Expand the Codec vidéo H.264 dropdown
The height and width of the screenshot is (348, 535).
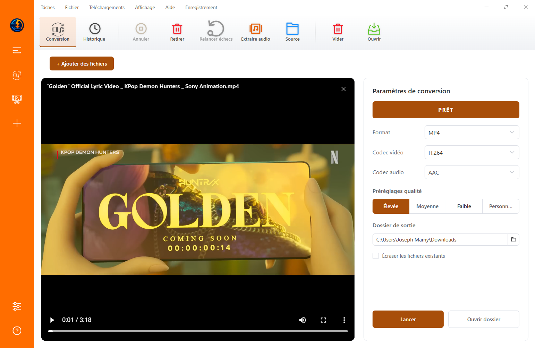coord(472,152)
